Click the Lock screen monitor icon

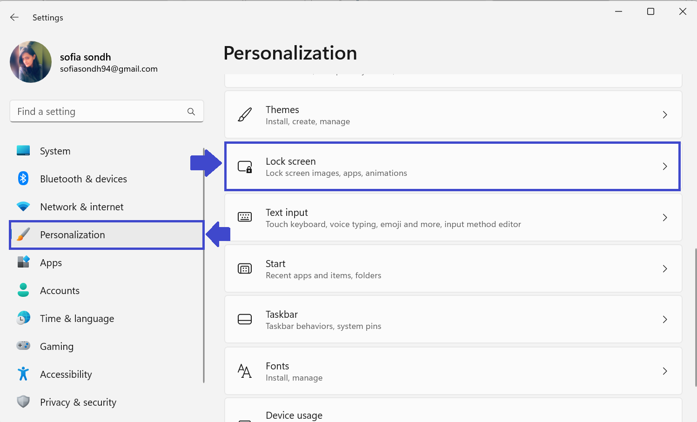245,167
